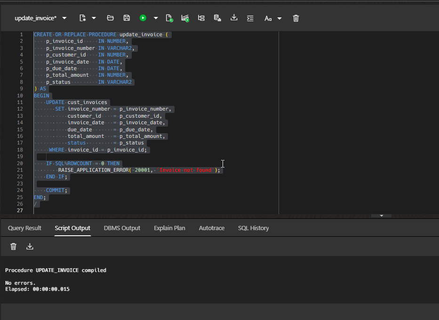Viewport: 439px width, 320px height.
Task: Open the SQL History tab
Action: (x=253, y=228)
